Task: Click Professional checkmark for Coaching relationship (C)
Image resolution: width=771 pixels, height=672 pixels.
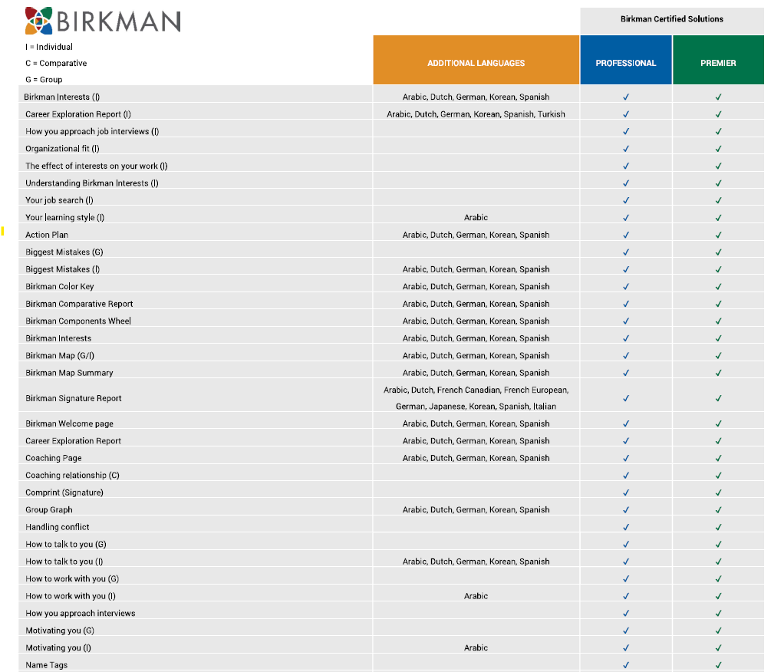Action: click(x=626, y=476)
